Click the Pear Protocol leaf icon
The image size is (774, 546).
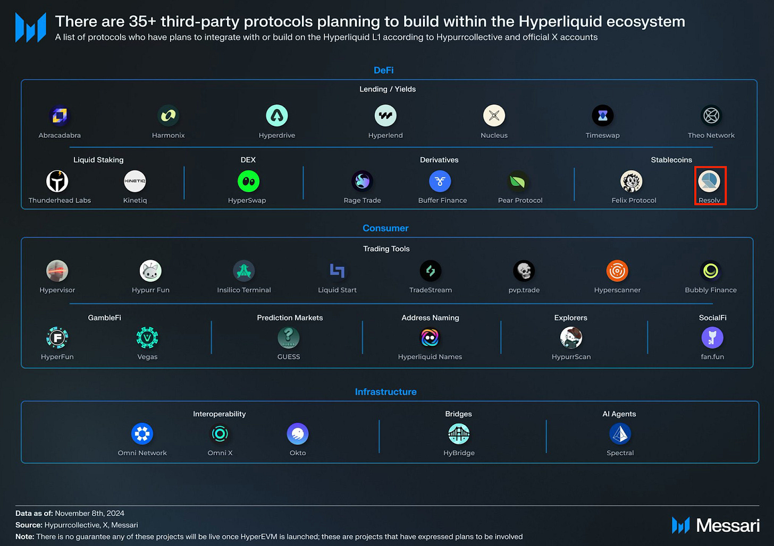coord(518,181)
